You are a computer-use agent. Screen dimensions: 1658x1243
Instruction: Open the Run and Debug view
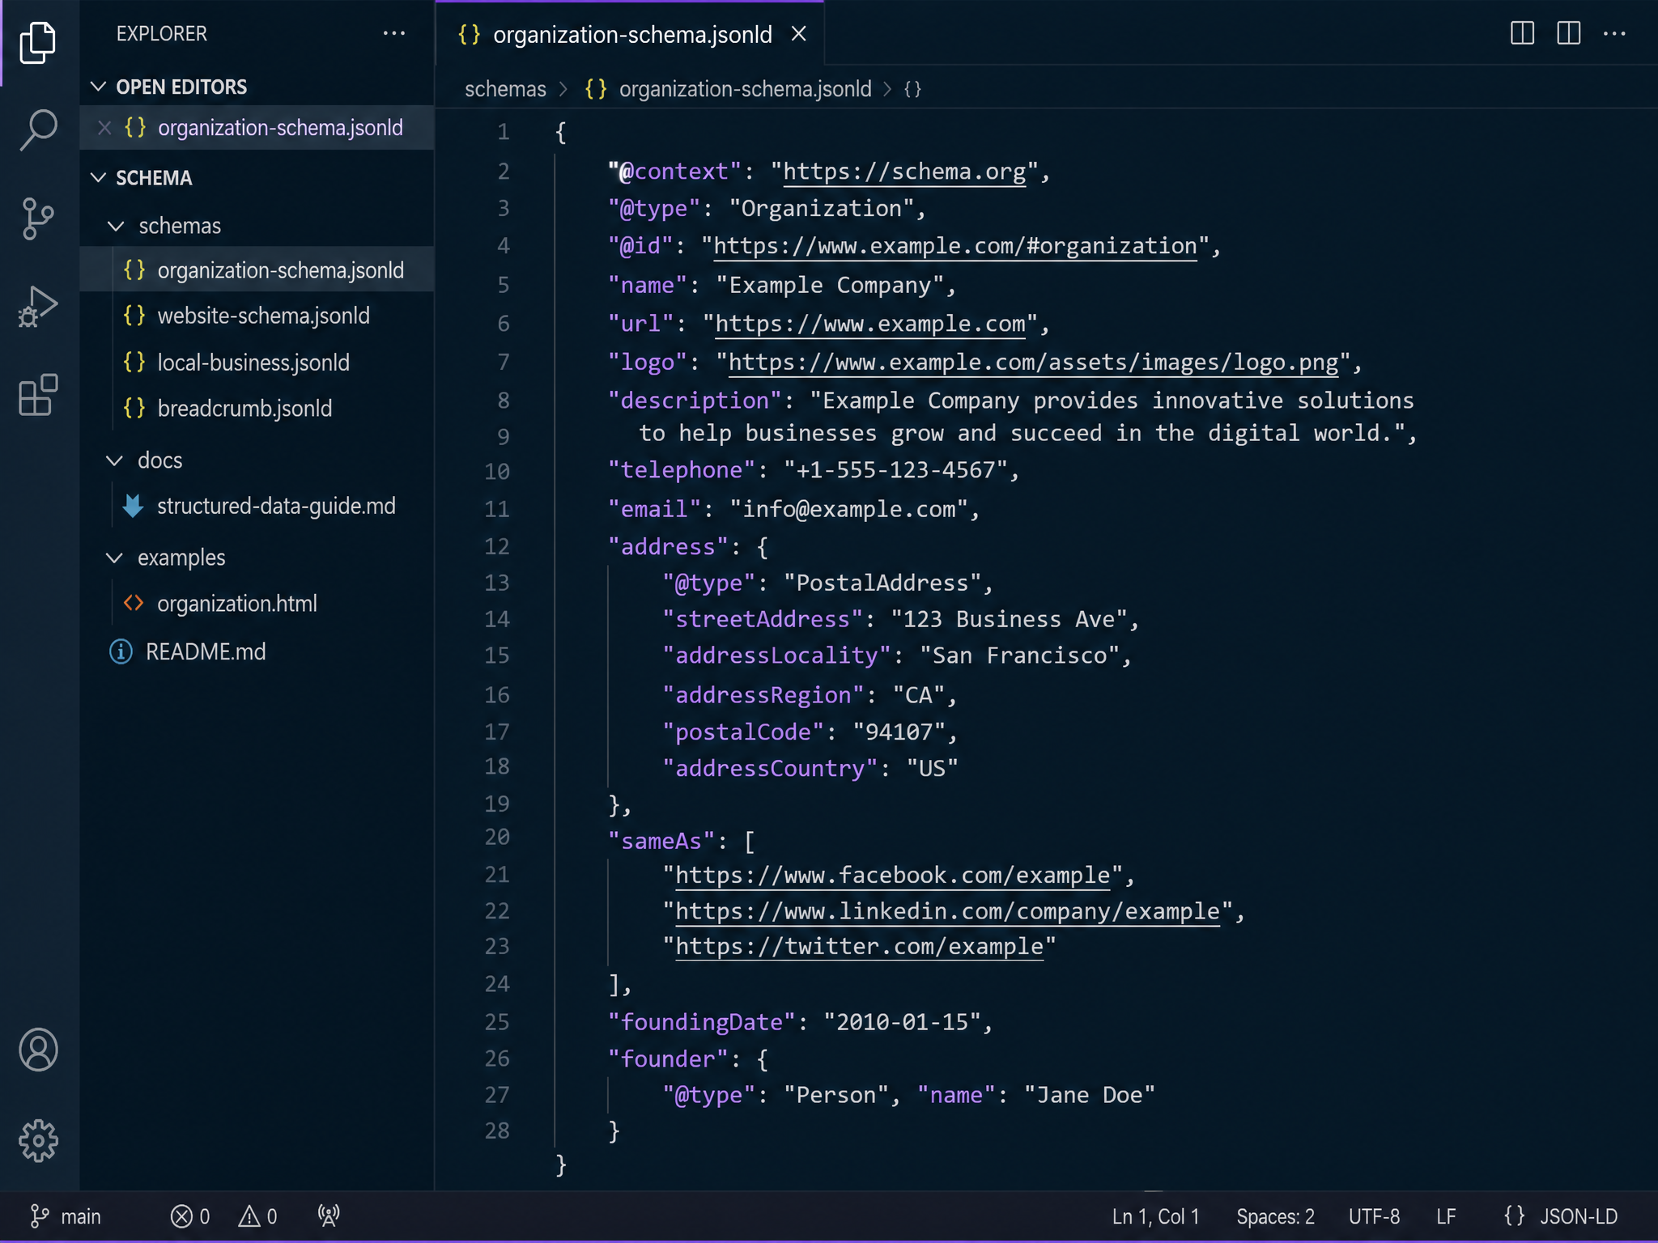coord(38,307)
